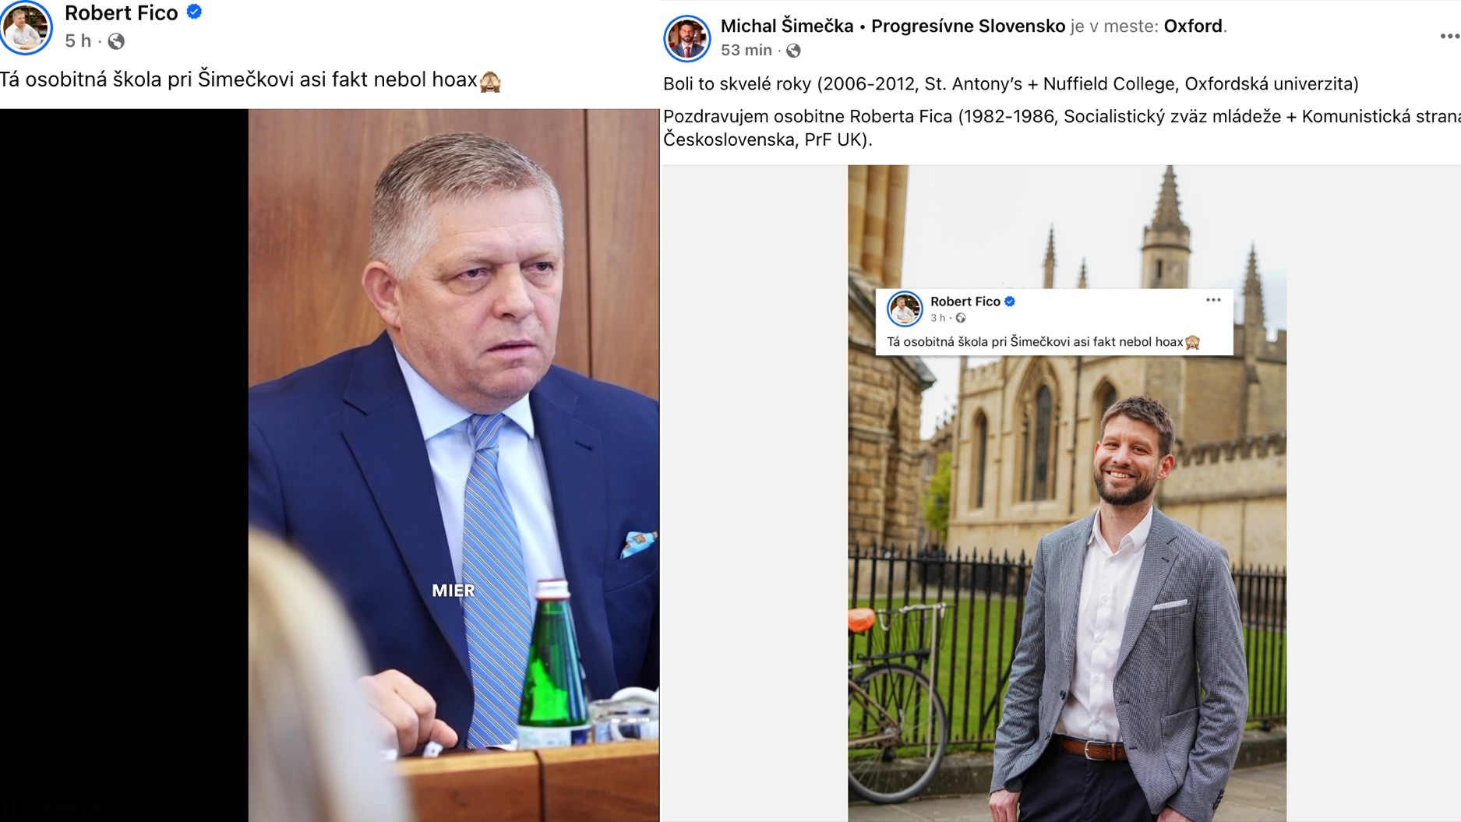
Task: Open Michal Šimečka's profile avatar
Action: point(686,38)
